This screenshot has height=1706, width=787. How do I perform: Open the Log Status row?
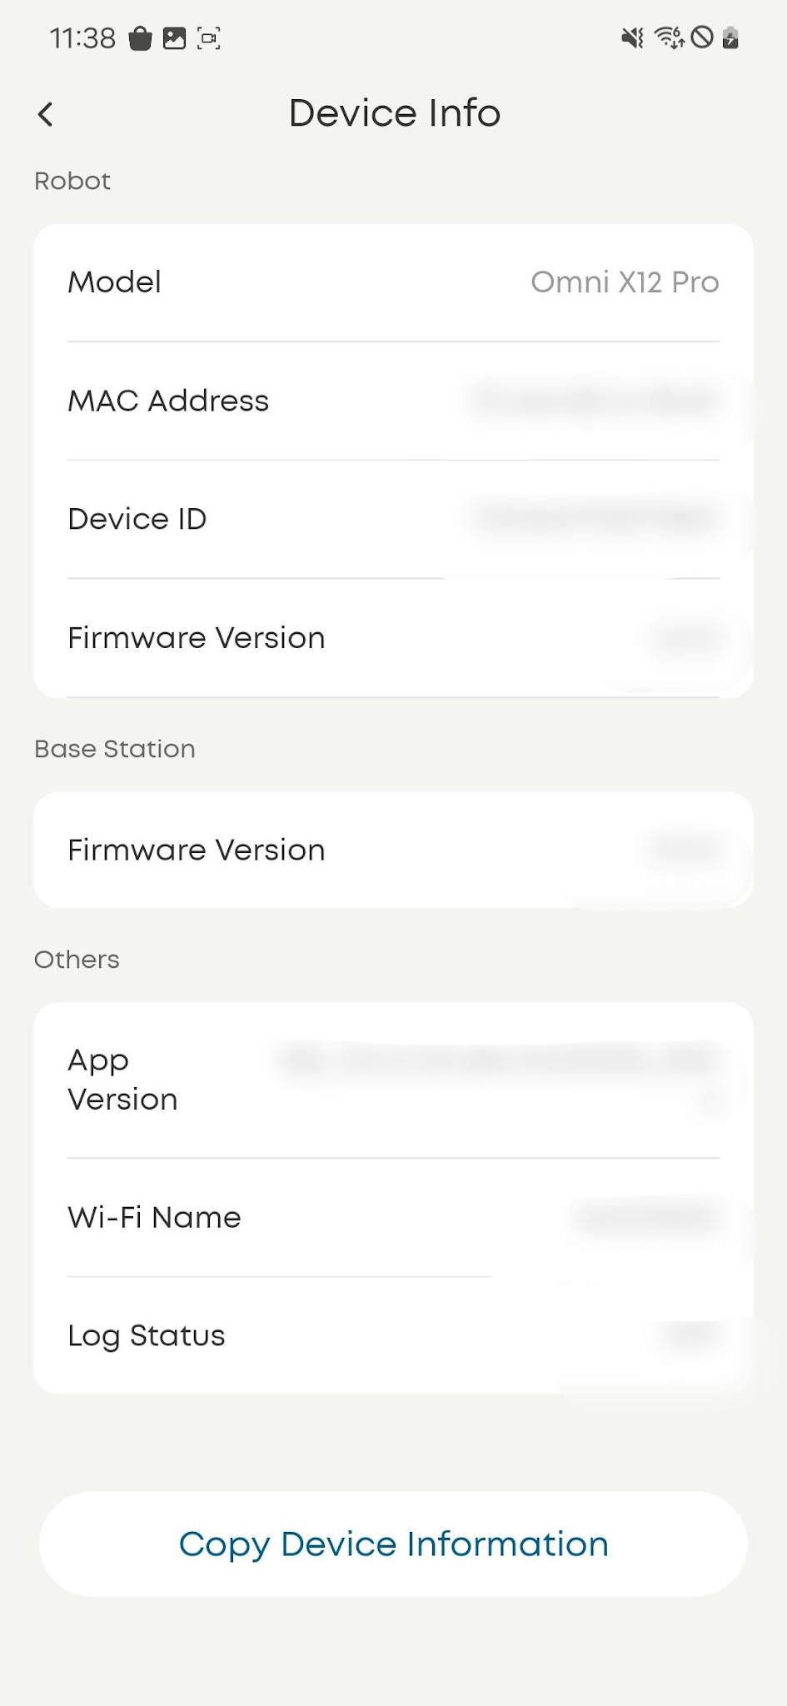tap(393, 1336)
